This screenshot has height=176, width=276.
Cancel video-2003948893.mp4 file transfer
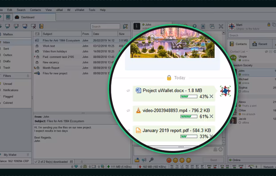(211, 116)
